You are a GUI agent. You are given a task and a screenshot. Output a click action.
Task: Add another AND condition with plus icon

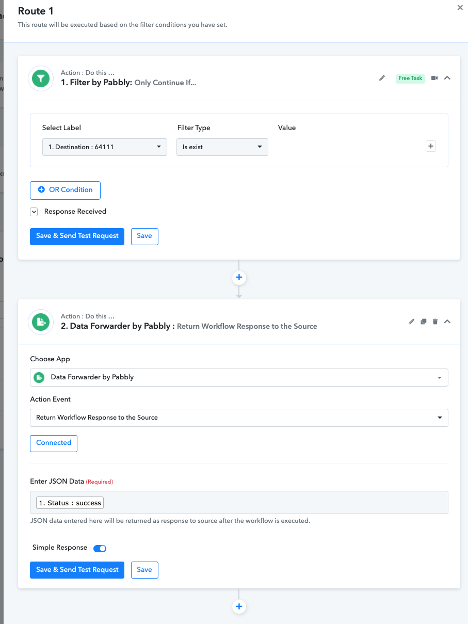pyautogui.click(x=431, y=146)
